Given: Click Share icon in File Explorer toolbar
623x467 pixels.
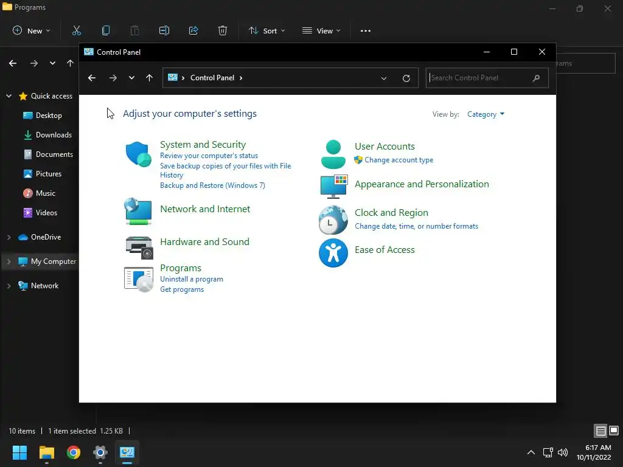Looking at the screenshot, I should [x=193, y=30].
